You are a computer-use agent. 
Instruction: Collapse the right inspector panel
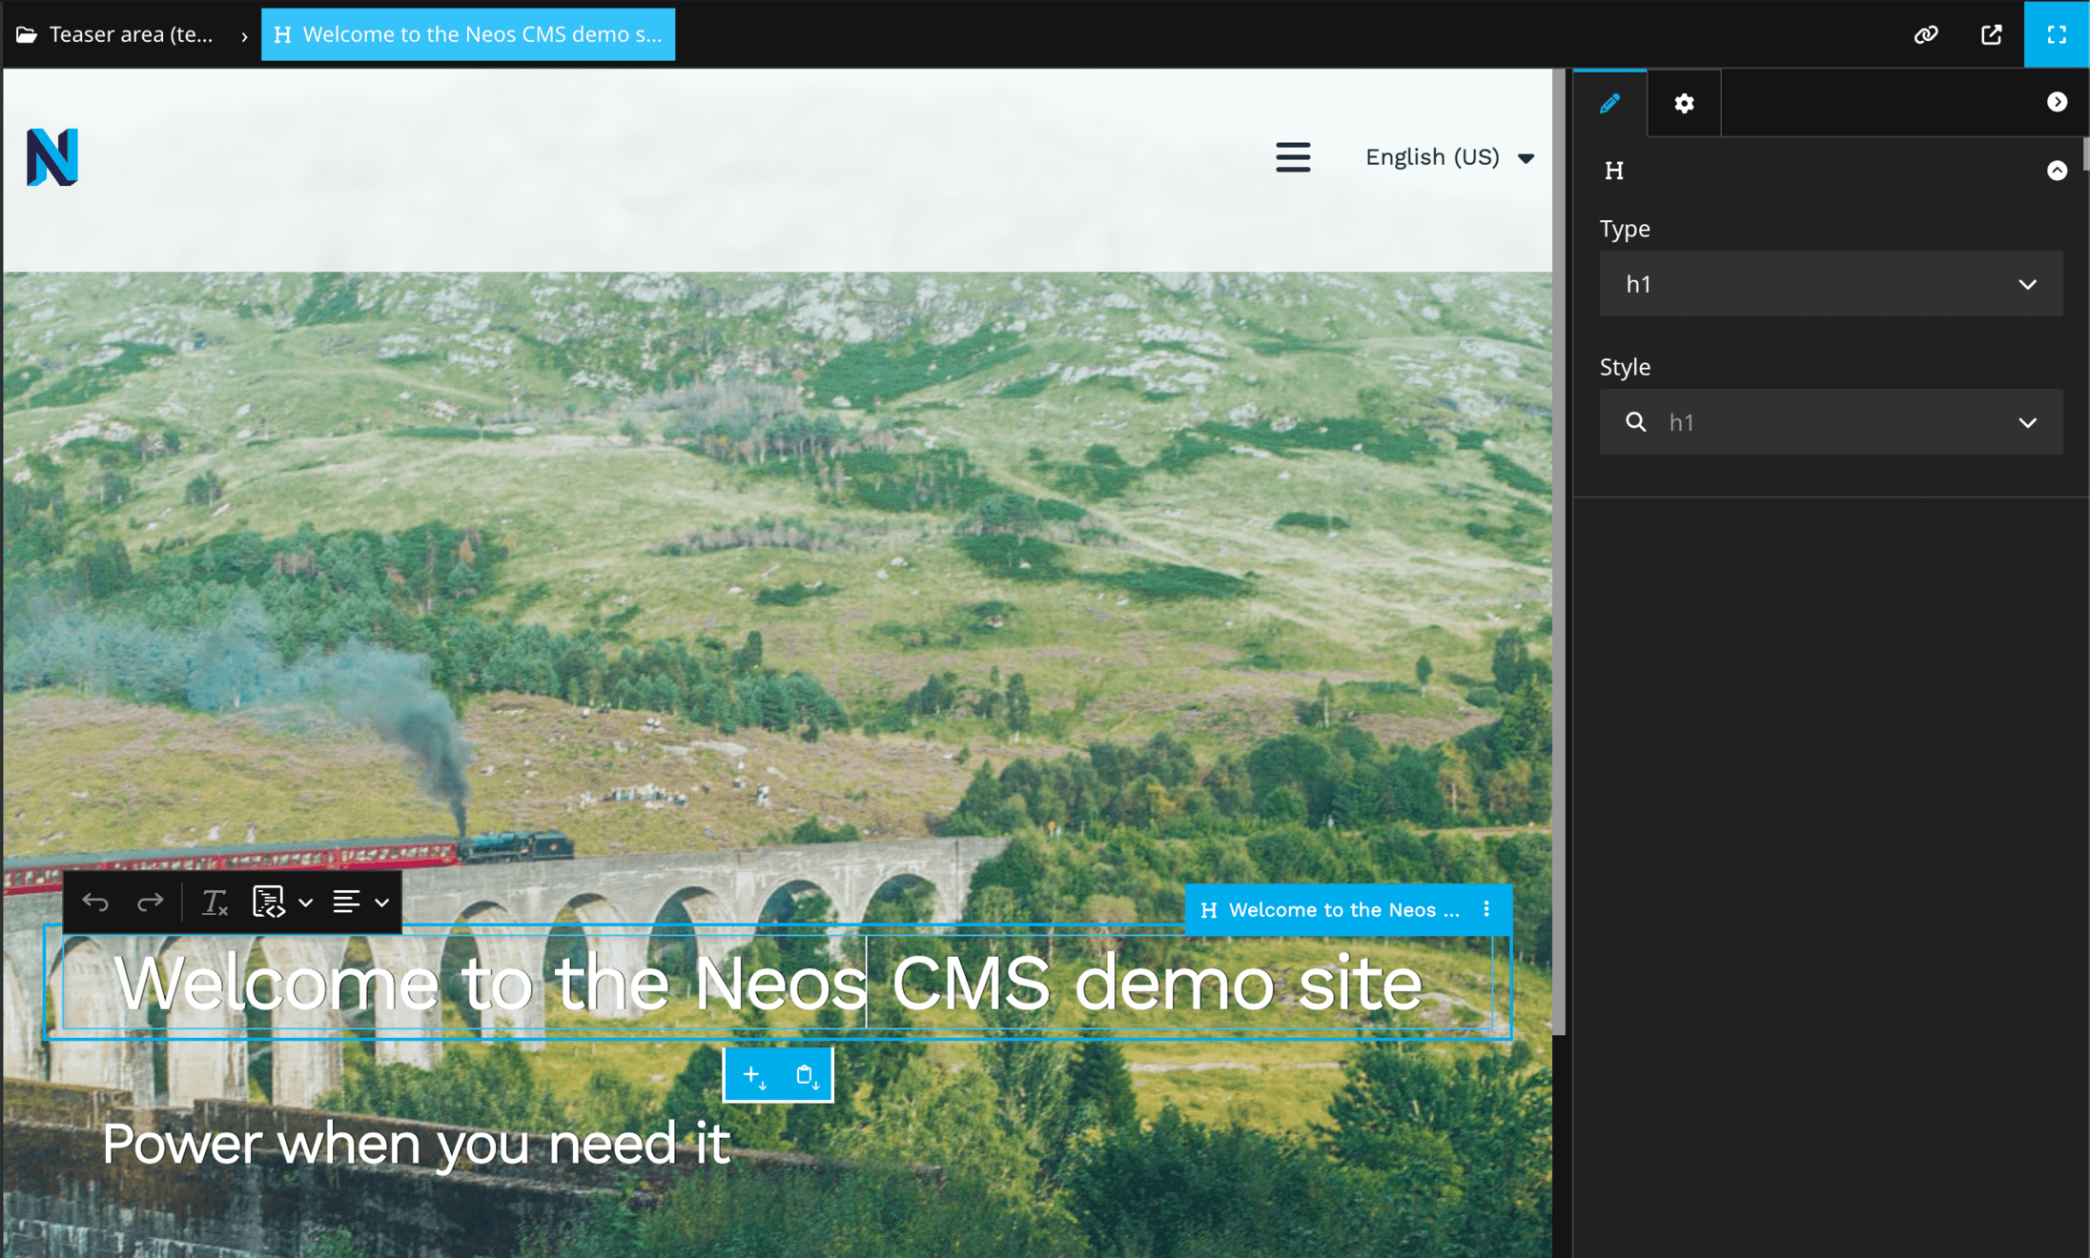[2057, 102]
